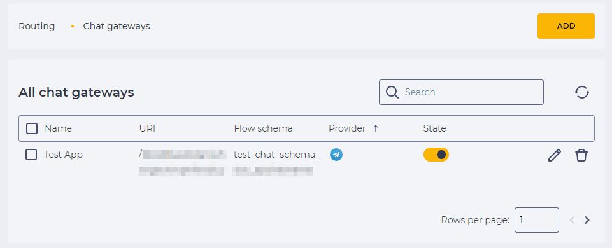Tick the Test App row checkbox
Viewport: 612px width, 248px height.
click(x=31, y=155)
